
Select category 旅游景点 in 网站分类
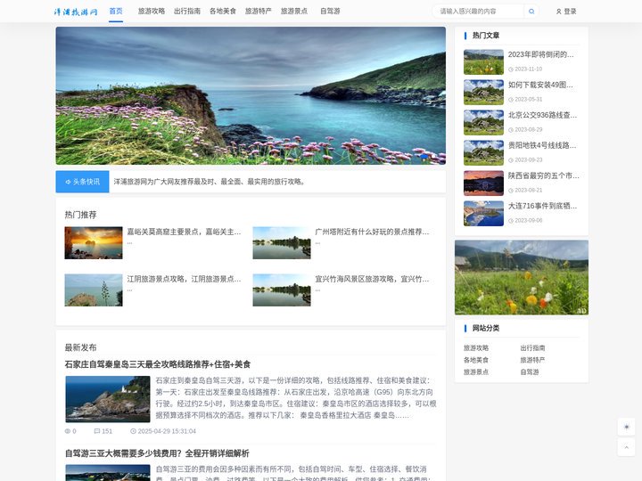click(476, 371)
